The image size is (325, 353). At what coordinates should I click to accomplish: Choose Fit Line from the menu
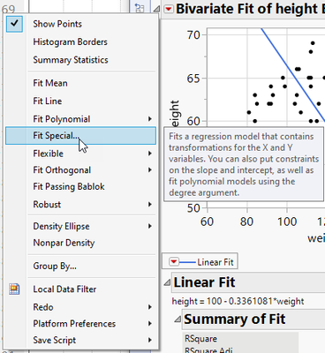coord(48,101)
